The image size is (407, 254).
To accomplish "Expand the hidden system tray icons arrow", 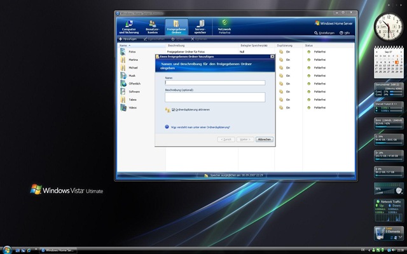I will click(369, 250).
